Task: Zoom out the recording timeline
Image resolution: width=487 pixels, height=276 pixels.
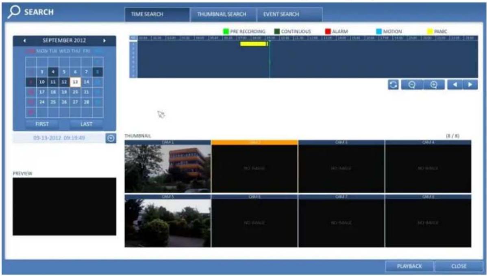Action: point(412,85)
